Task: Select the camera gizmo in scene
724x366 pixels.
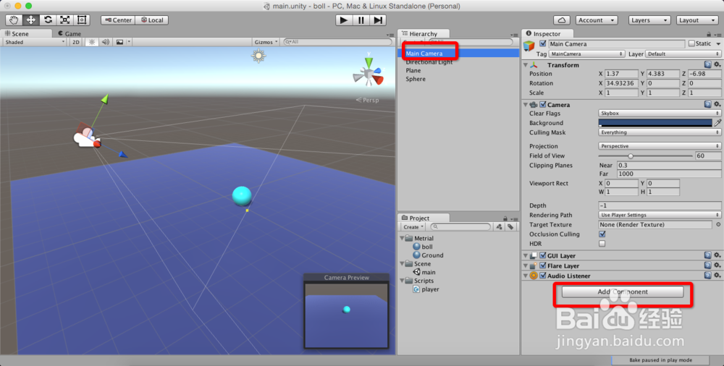Action: [x=86, y=137]
